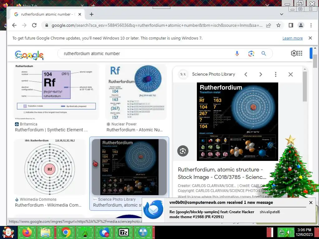Open the Learn more link
This screenshot has height=239, width=319.
(293, 38)
